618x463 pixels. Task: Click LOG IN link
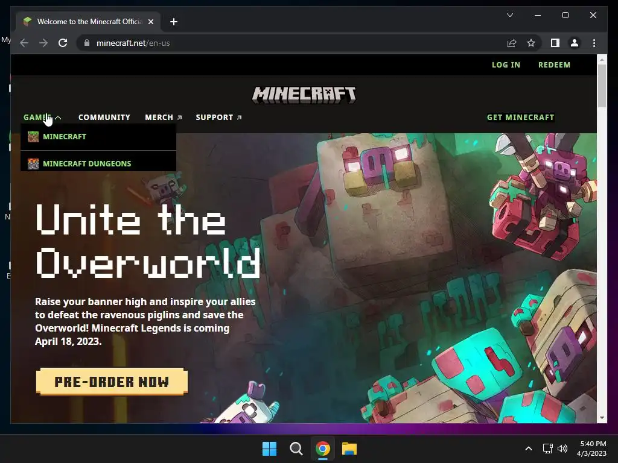(x=506, y=65)
